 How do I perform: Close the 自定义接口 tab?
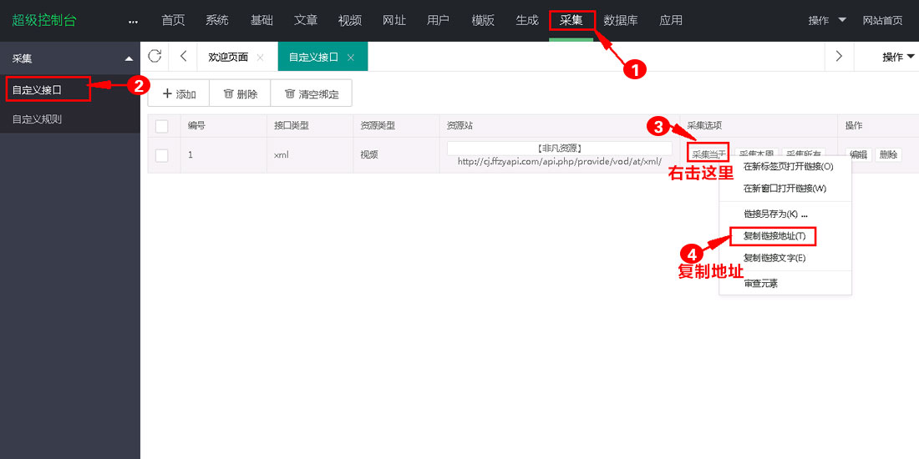[x=351, y=58]
